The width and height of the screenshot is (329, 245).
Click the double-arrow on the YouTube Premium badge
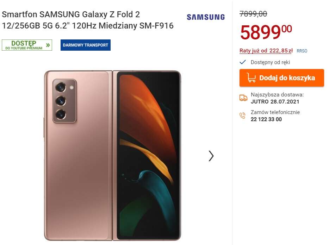(48, 45)
